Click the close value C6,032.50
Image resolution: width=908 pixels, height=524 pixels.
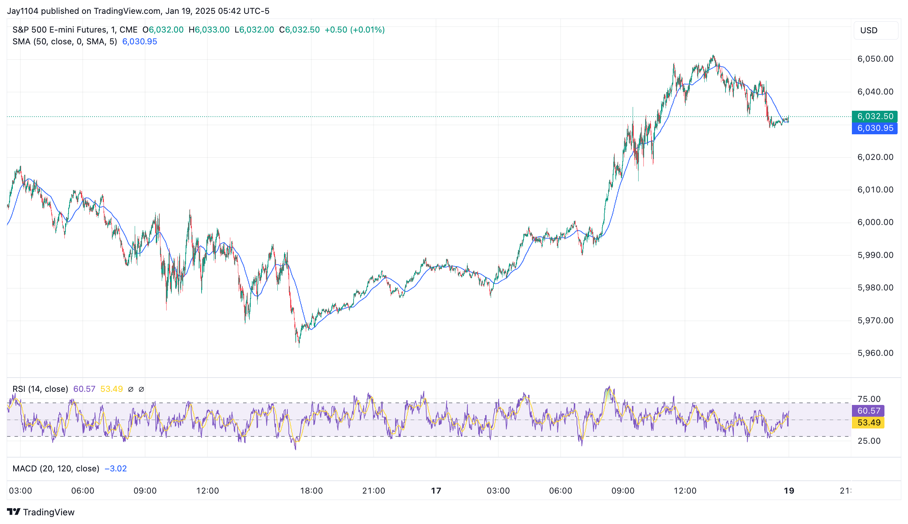300,30
